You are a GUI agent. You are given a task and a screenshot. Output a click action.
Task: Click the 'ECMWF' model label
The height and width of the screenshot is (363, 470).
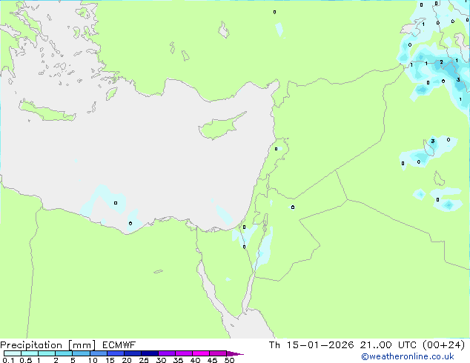point(119,345)
